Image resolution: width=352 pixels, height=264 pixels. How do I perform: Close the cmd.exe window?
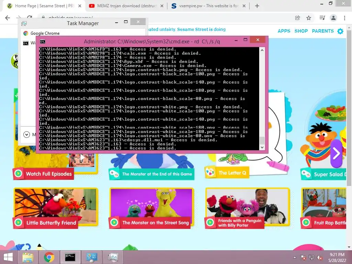pos(258,40)
